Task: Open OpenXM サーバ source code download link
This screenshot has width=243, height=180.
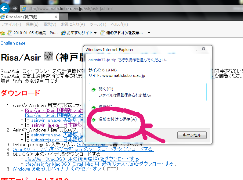Action: 83,149
